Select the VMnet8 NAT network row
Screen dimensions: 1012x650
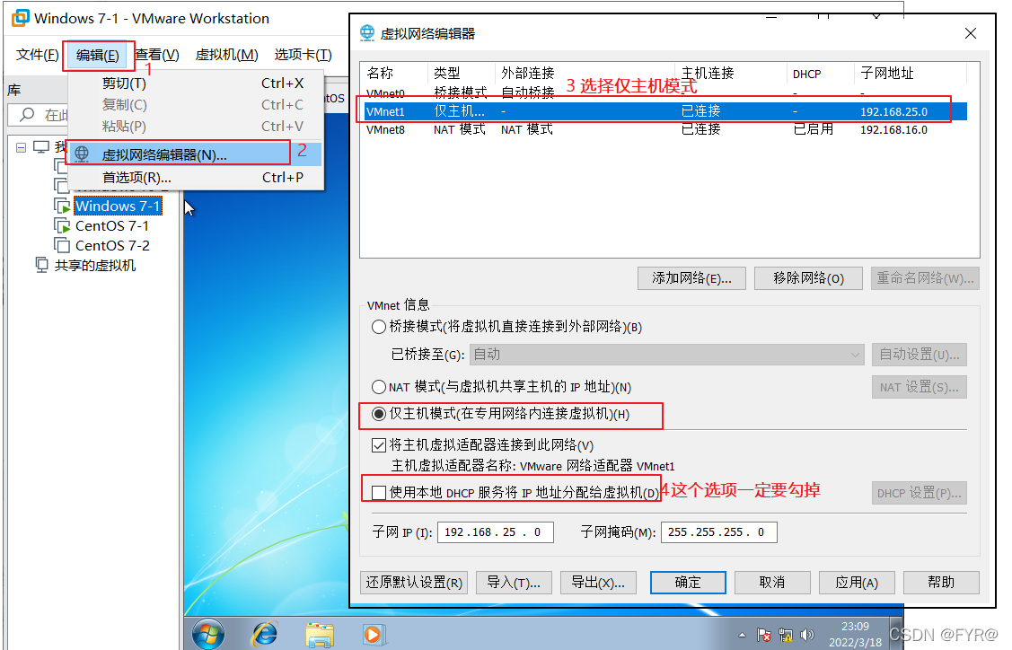[x=665, y=129]
